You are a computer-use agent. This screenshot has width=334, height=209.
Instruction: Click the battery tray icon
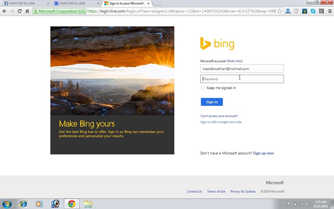click(x=295, y=204)
